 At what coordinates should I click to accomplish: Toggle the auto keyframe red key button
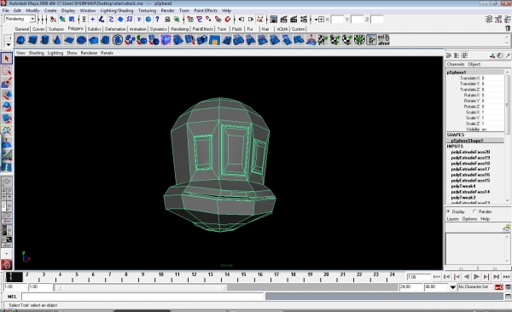point(499,287)
